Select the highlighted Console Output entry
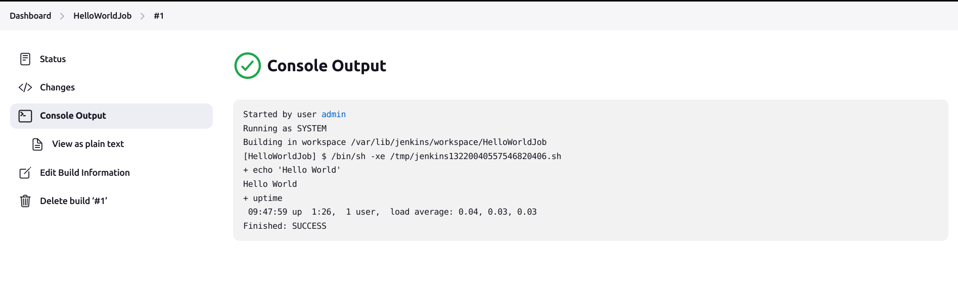 coord(72,115)
